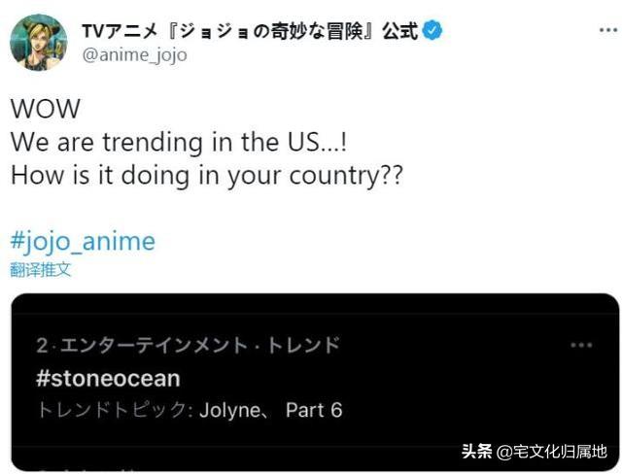
Task: Open the @anime_jojo handle link
Action: coord(134,55)
